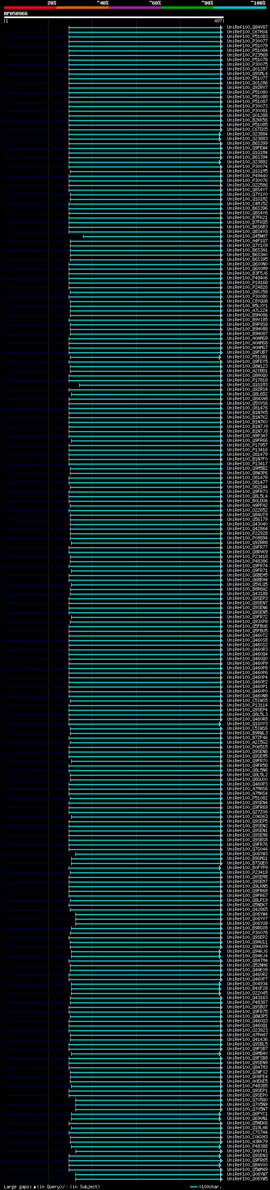Image resolution: width=270 pixels, height=1190 pixels.
Task: Click hit UniRef100_A3RK79
Action: [247, 1141]
